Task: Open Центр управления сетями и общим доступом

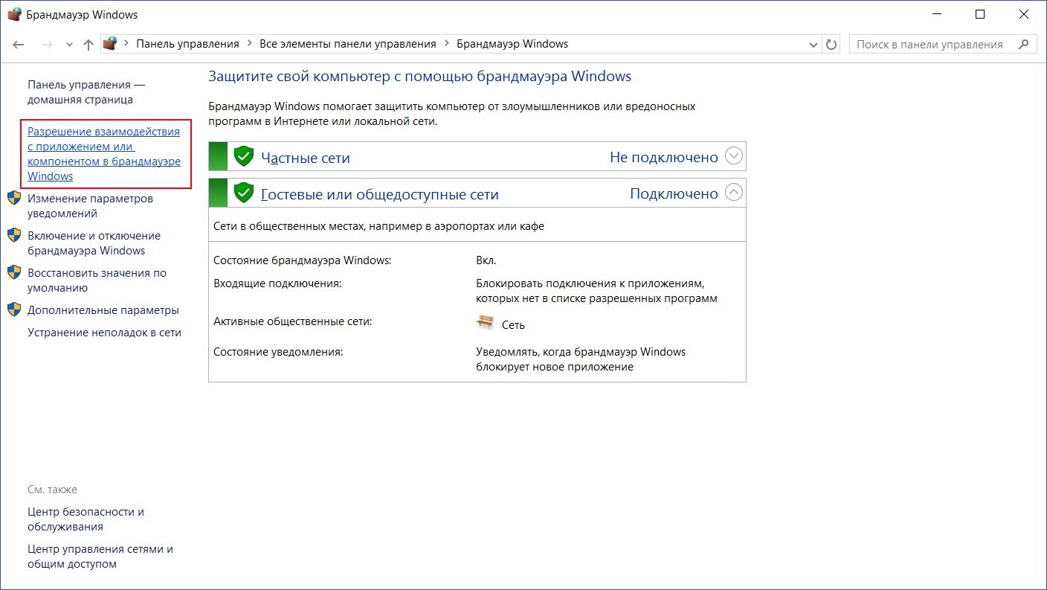Action: (x=100, y=557)
